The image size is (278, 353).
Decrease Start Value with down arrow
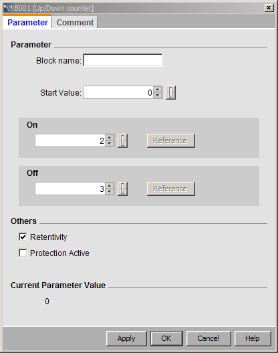point(158,95)
